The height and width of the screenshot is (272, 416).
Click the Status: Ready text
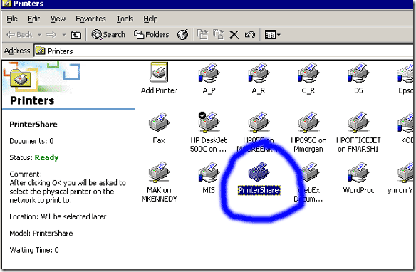click(34, 157)
